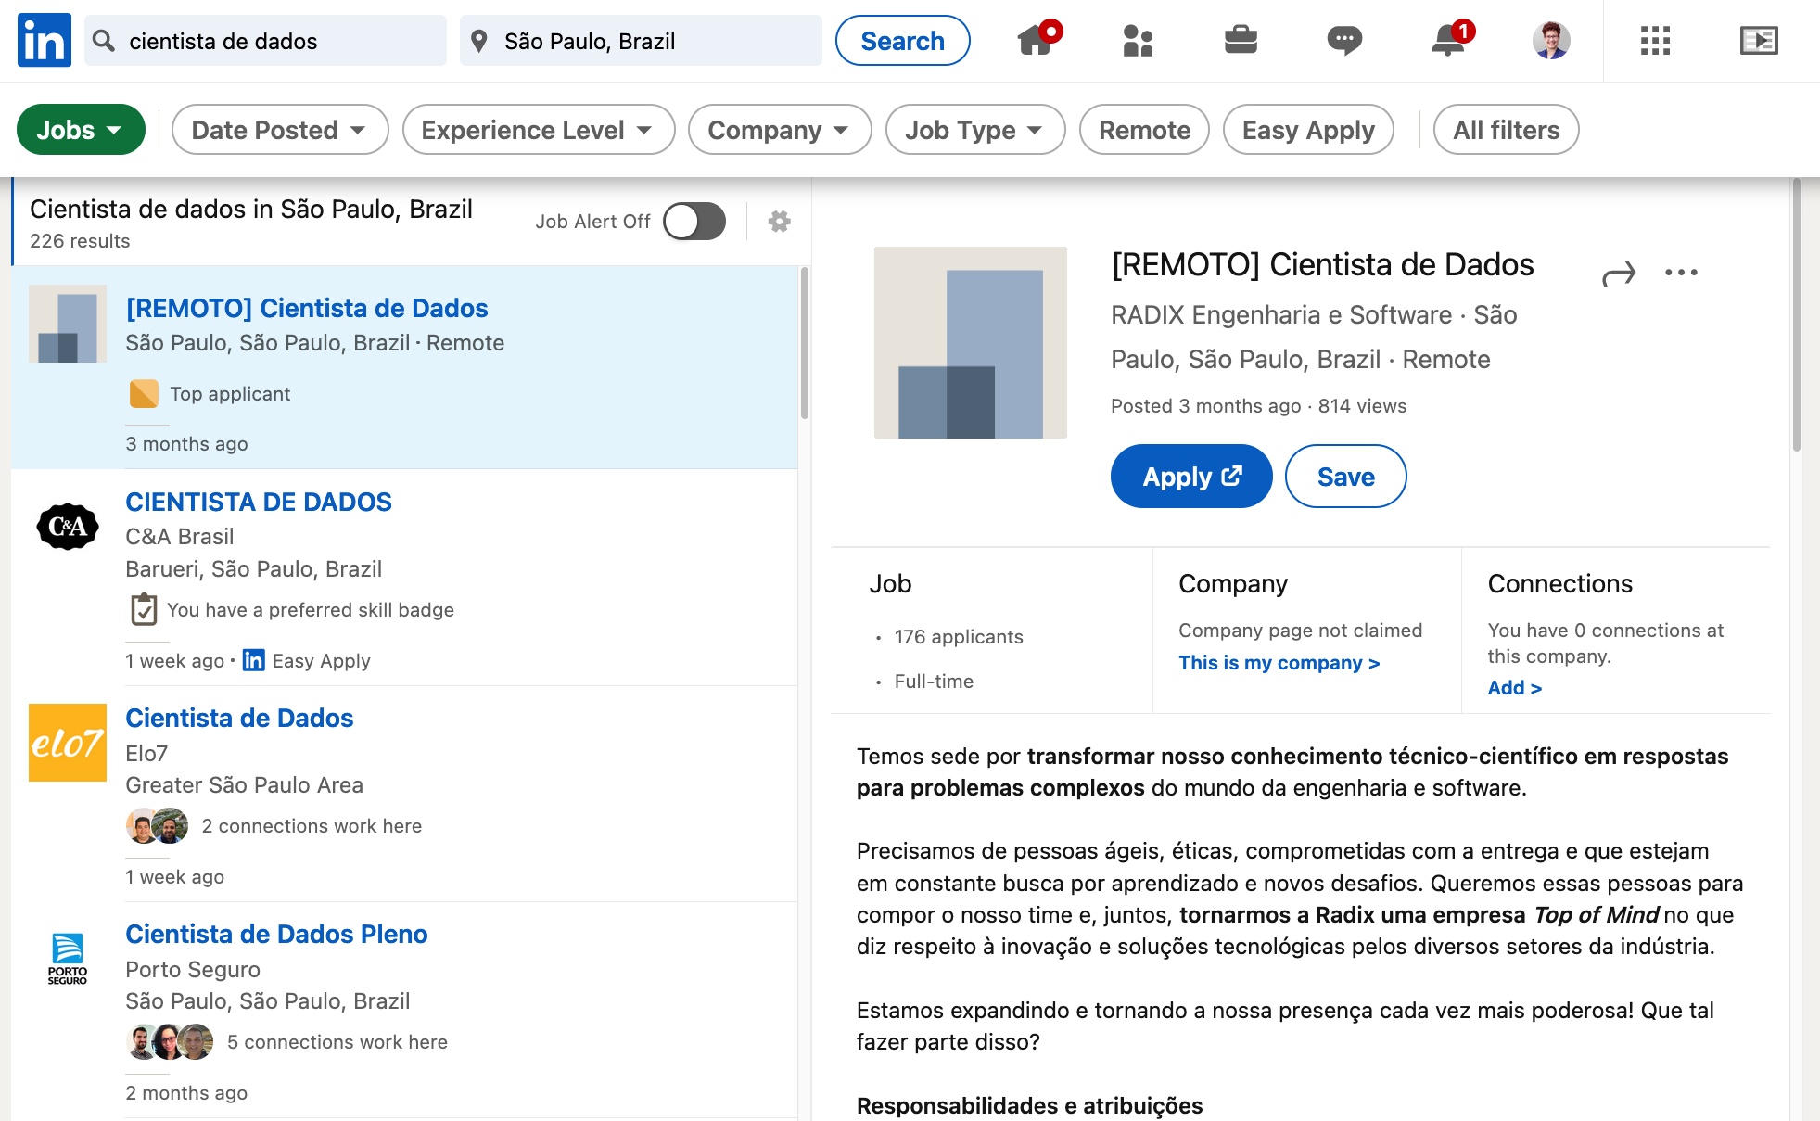Enable the Easy Apply filter
This screenshot has height=1121, width=1820.
click(x=1308, y=130)
